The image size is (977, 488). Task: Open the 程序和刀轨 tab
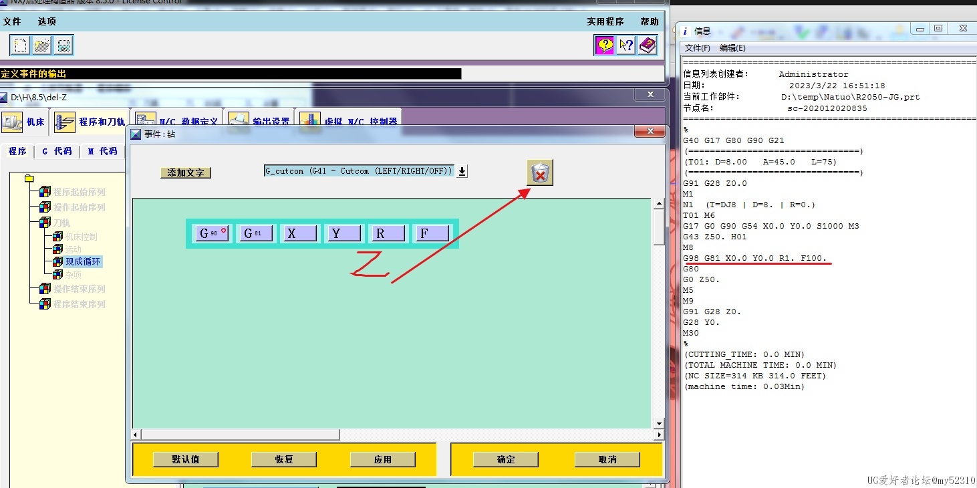(x=90, y=122)
